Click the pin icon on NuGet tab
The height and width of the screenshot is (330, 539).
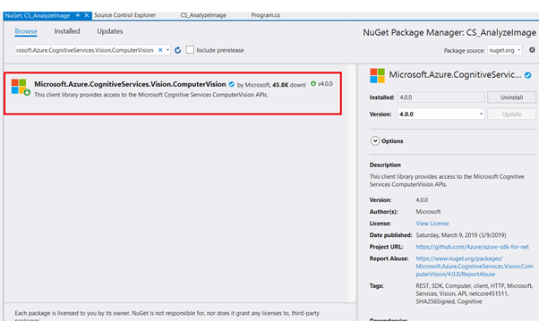[x=78, y=15]
